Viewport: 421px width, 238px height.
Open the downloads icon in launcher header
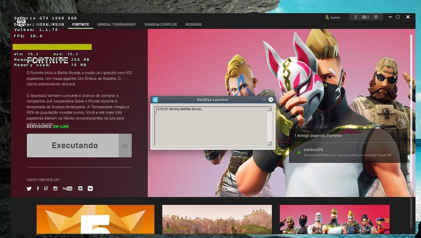[x=355, y=17]
